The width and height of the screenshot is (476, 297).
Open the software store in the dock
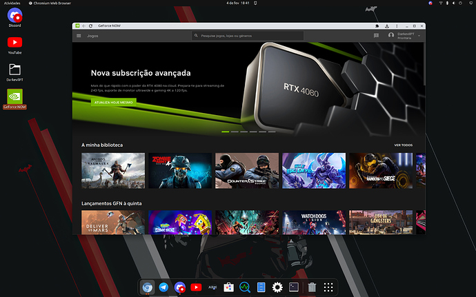[228, 287]
